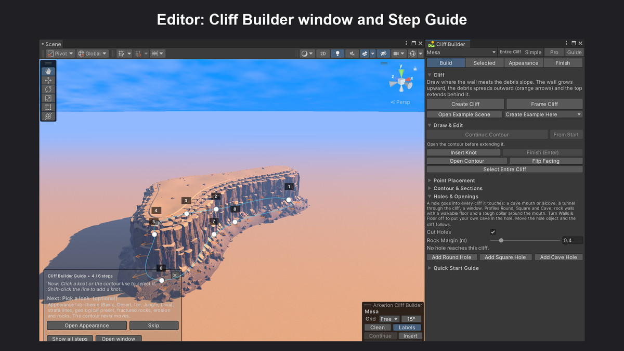Open Cliff Builder panel more options menu

[567, 44]
